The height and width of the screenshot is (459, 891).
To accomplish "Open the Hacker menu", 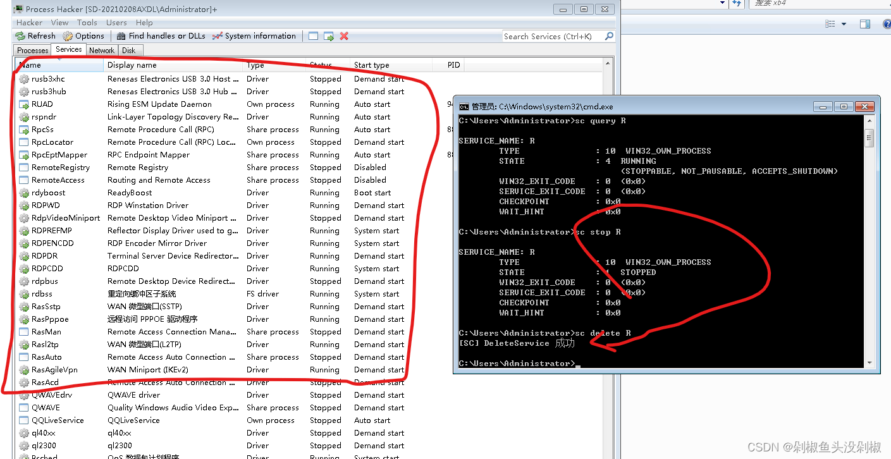I will point(29,22).
